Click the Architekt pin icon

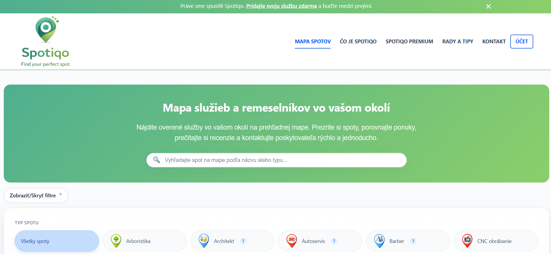coord(204,241)
